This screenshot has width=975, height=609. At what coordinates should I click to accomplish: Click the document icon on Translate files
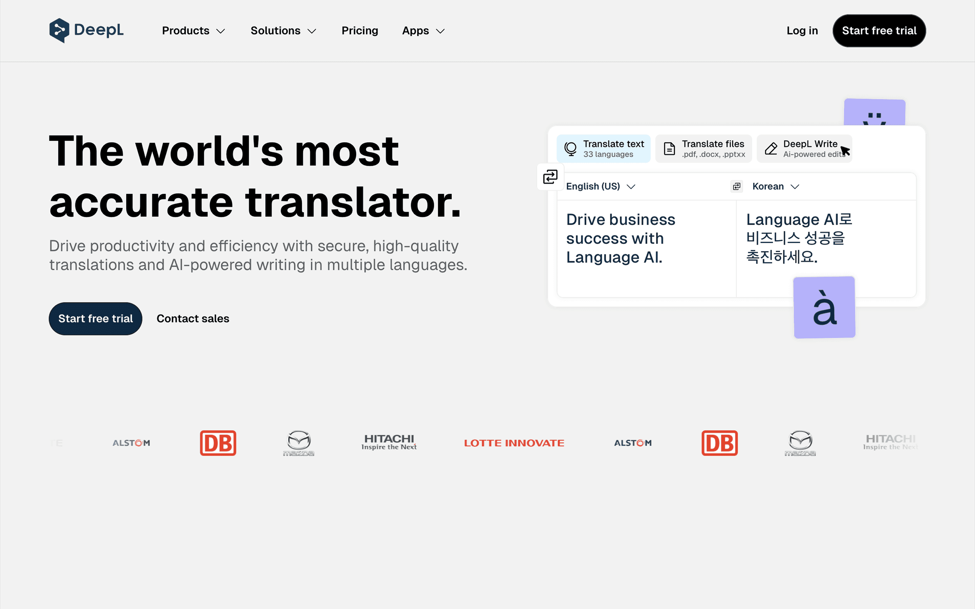tap(669, 149)
